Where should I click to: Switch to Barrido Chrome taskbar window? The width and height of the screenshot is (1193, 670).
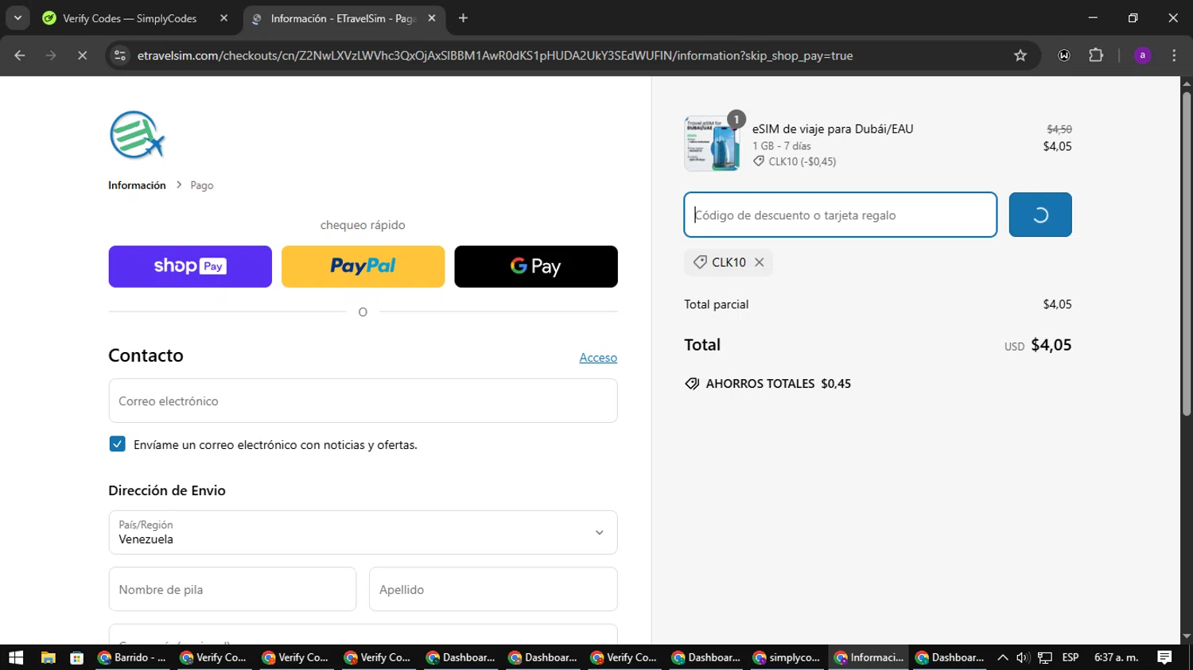(x=131, y=657)
